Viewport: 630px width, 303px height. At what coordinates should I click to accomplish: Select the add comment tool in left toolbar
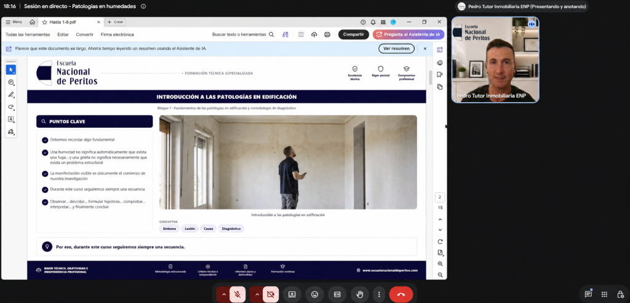[11, 82]
